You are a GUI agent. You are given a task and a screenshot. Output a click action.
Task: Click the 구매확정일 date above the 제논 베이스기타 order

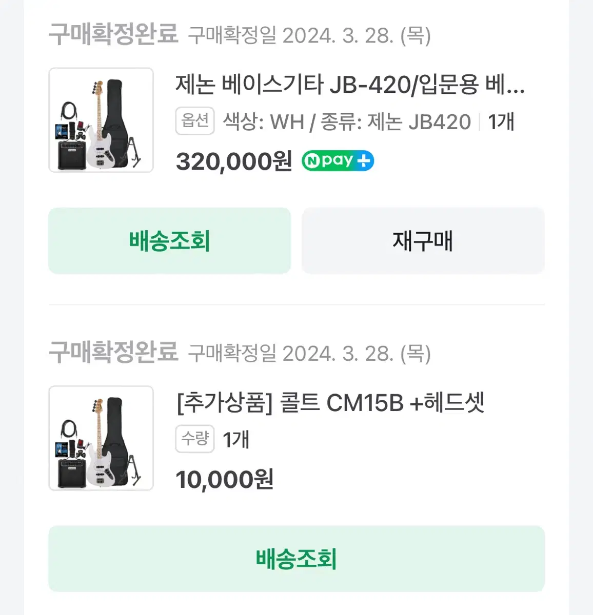[x=309, y=35]
